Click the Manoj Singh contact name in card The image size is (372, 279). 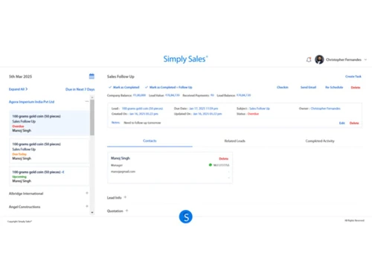[x=121, y=158]
